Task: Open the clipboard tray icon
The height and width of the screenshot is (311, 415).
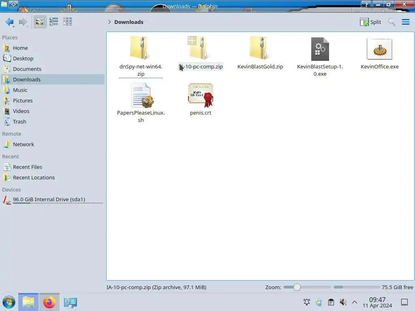Action: 331,302
